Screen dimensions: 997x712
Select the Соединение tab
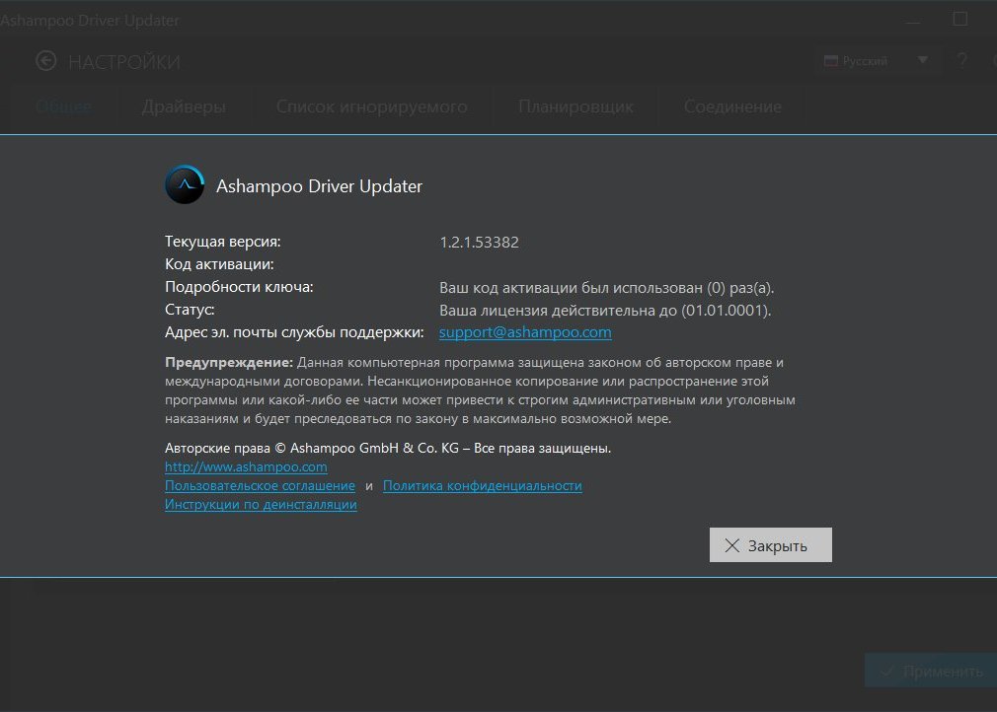732,107
